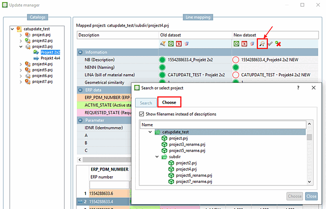Screen dimensions: 326x209
Task: Click the catupdate_test catalog icon in Catalogs tree
Action: [x=19, y=29]
